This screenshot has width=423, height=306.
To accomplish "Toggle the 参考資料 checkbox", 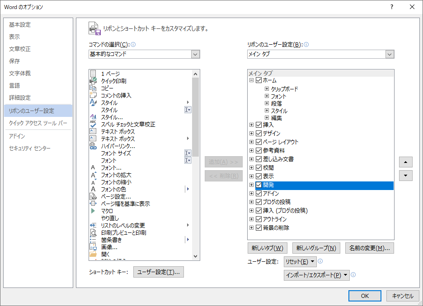I will pos(258,151).
